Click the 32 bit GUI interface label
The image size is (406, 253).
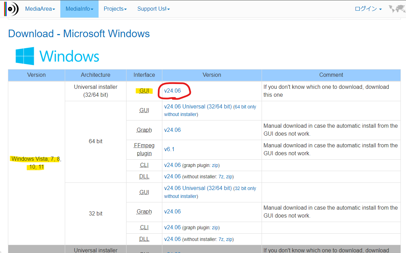144,192
